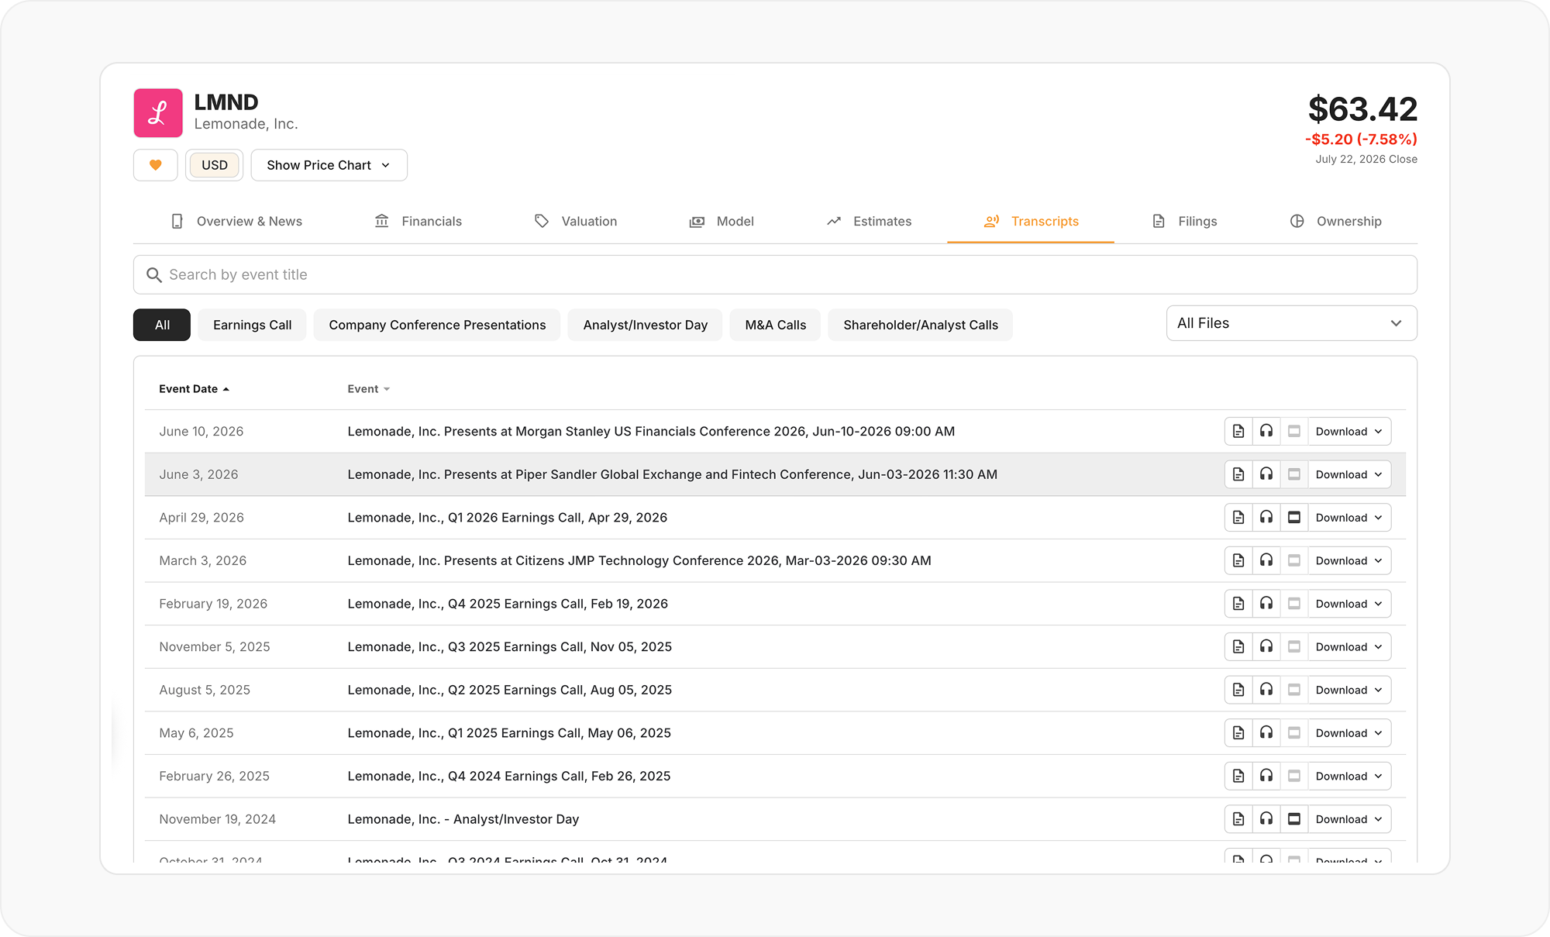The width and height of the screenshot is (1550, 937).
Task: Select the Estimates tab
Action: [x=869, y=221]
